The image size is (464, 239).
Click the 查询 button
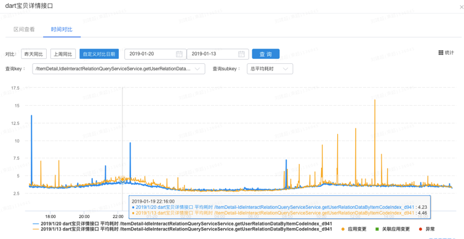click(x=265, y=54)
